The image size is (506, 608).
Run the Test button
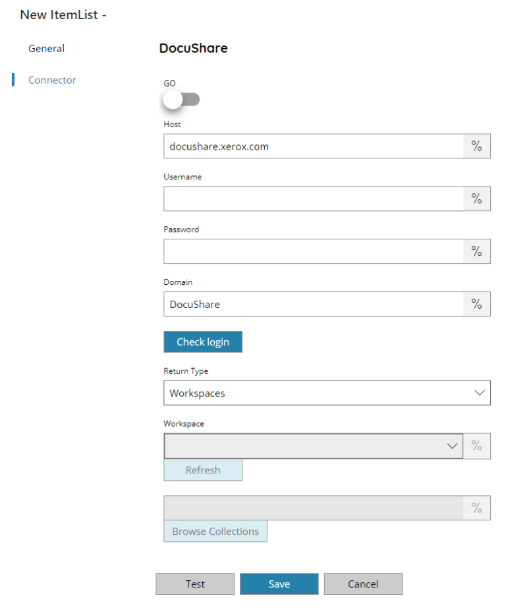[194, 584]
